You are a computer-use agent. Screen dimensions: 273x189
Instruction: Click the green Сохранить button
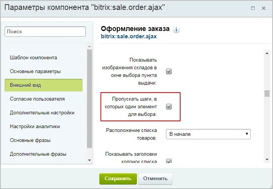click(118, 179)
